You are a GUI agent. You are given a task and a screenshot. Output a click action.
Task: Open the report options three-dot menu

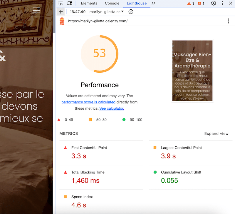(228, 21)
